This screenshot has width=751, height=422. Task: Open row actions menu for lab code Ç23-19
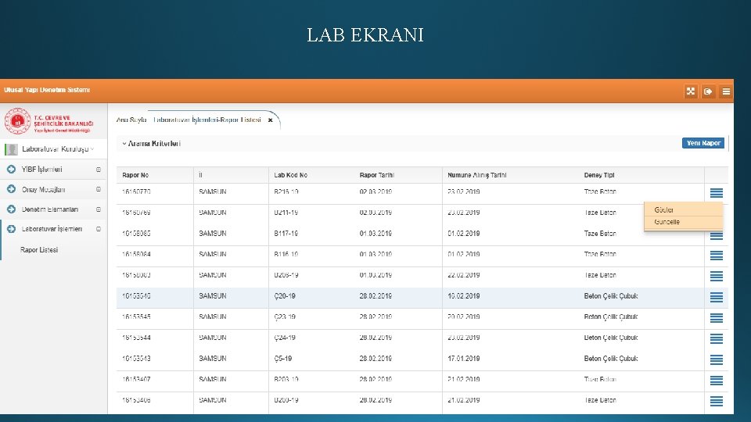pos(717,318)
